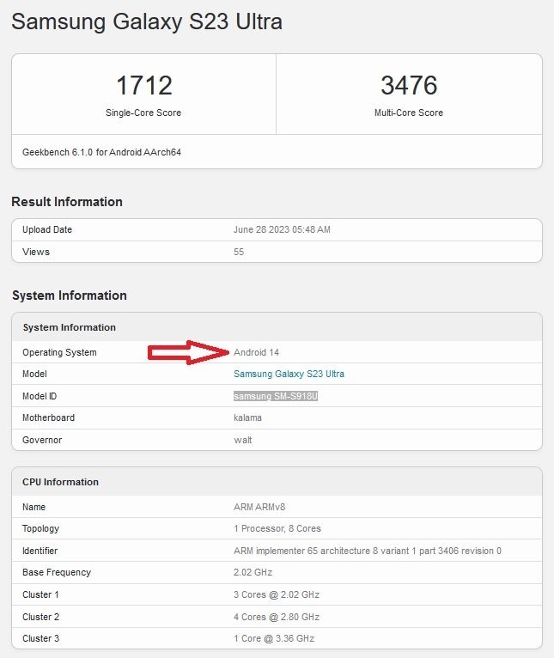Select the single-core score 1712
The height and width of the screenshot is (658, 554).
click(x=144, y=86)
